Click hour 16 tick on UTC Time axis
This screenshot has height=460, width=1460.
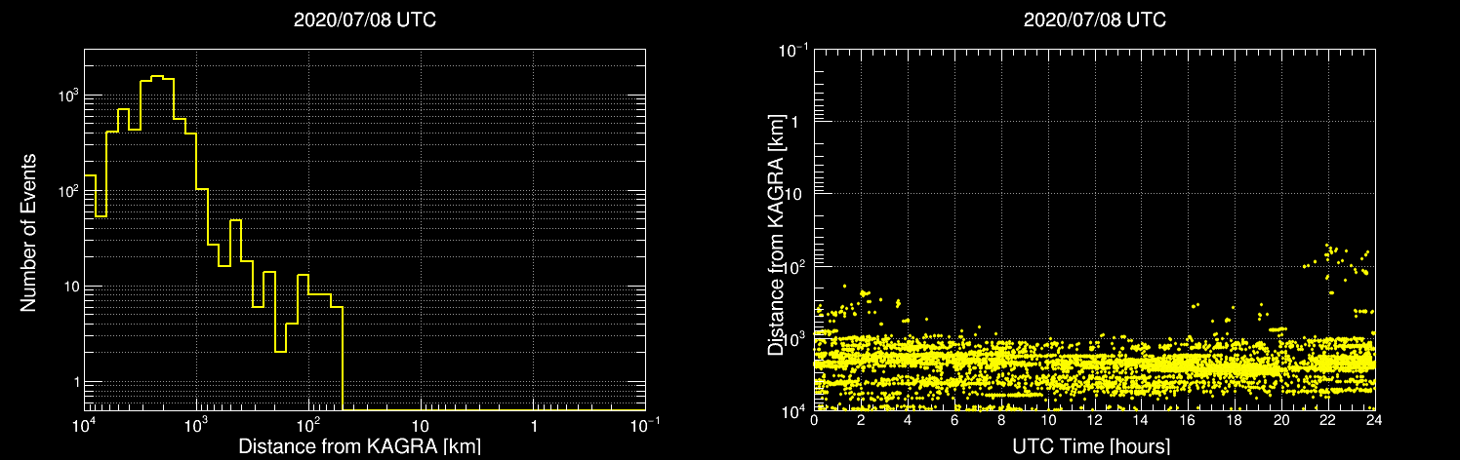click(x=1188, y=421)
